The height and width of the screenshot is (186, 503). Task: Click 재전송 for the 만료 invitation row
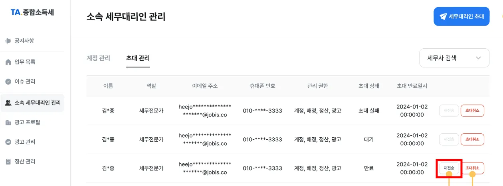(448, 168)
